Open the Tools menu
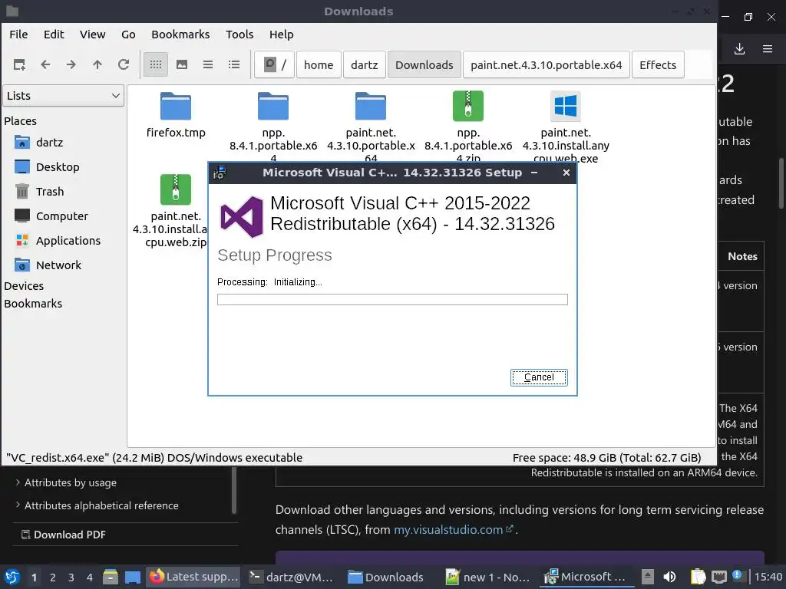786x589 pixels. [239, 35]
